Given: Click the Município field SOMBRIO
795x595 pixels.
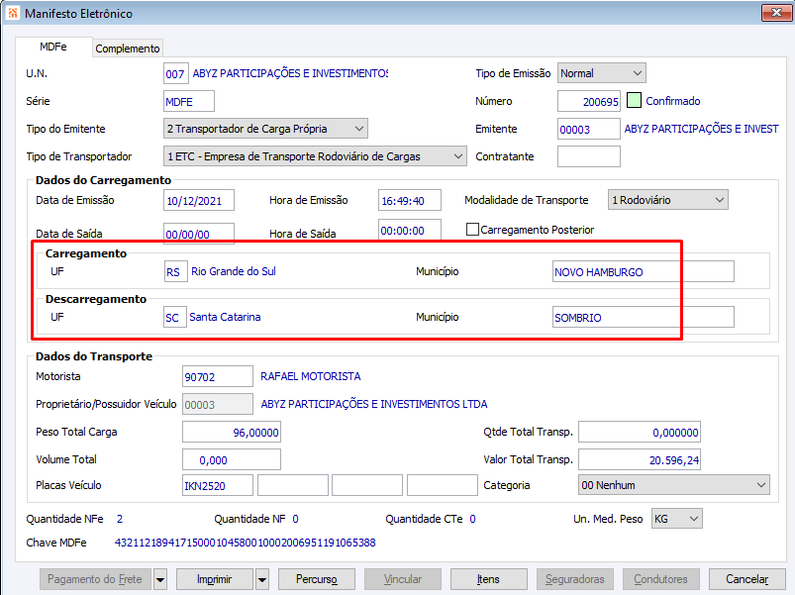Looking at the screenshot, I should click(644, 317).
